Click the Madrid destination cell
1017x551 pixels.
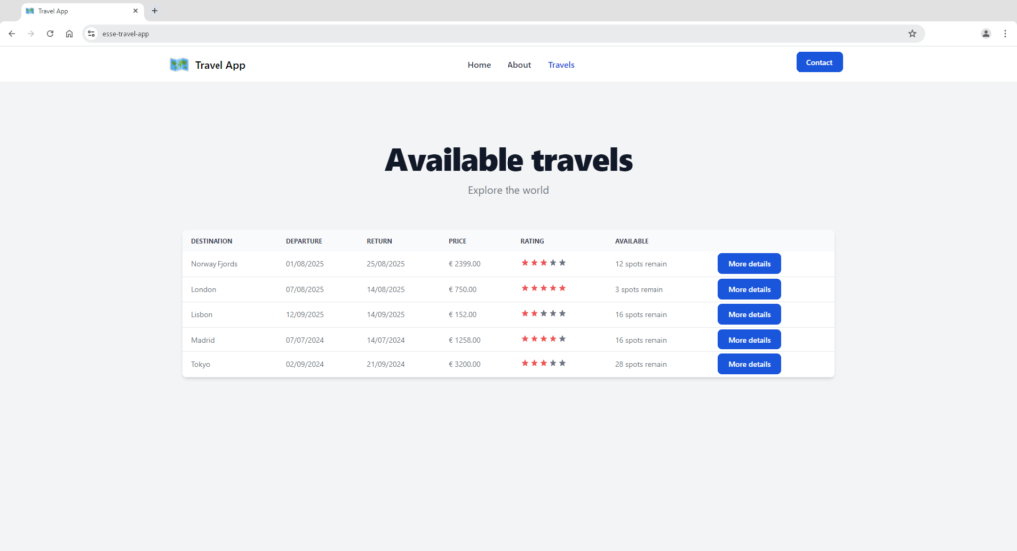click(203, 340)
